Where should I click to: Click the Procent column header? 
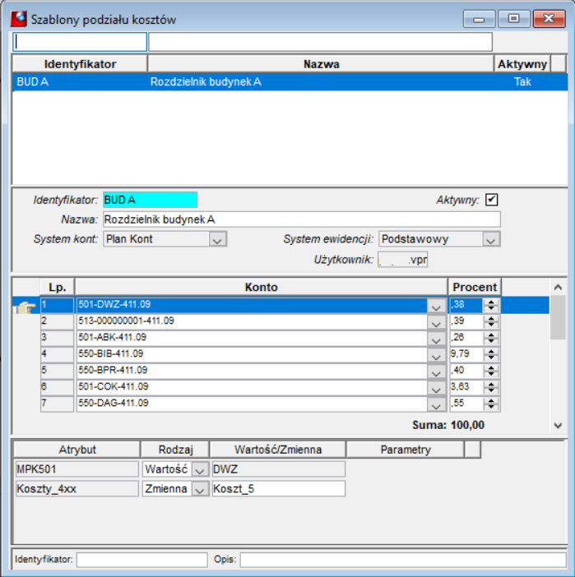tap(475, 287)
